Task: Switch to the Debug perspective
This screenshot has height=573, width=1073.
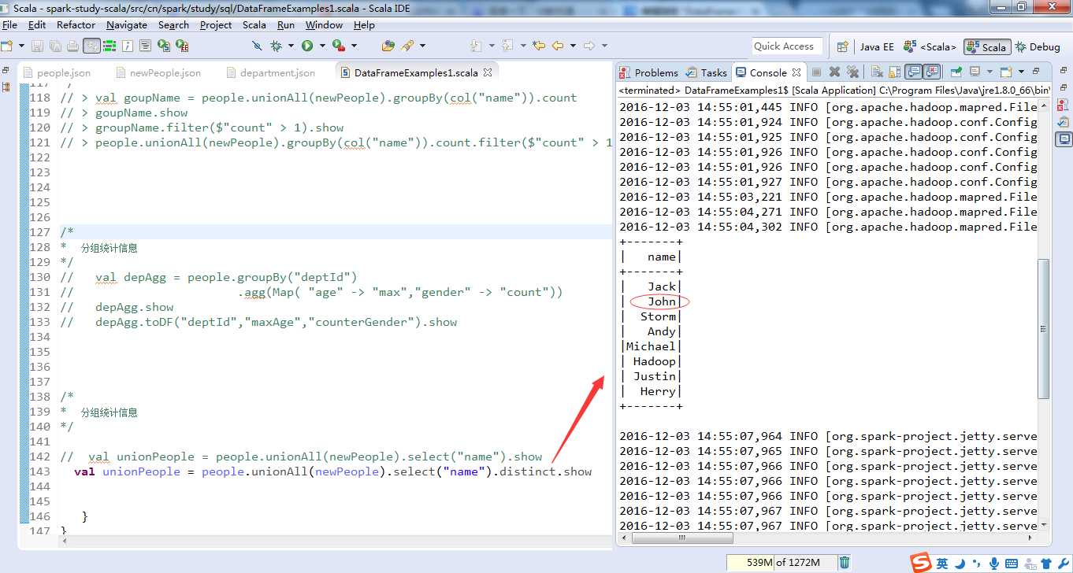Action: coord(1038,46)
